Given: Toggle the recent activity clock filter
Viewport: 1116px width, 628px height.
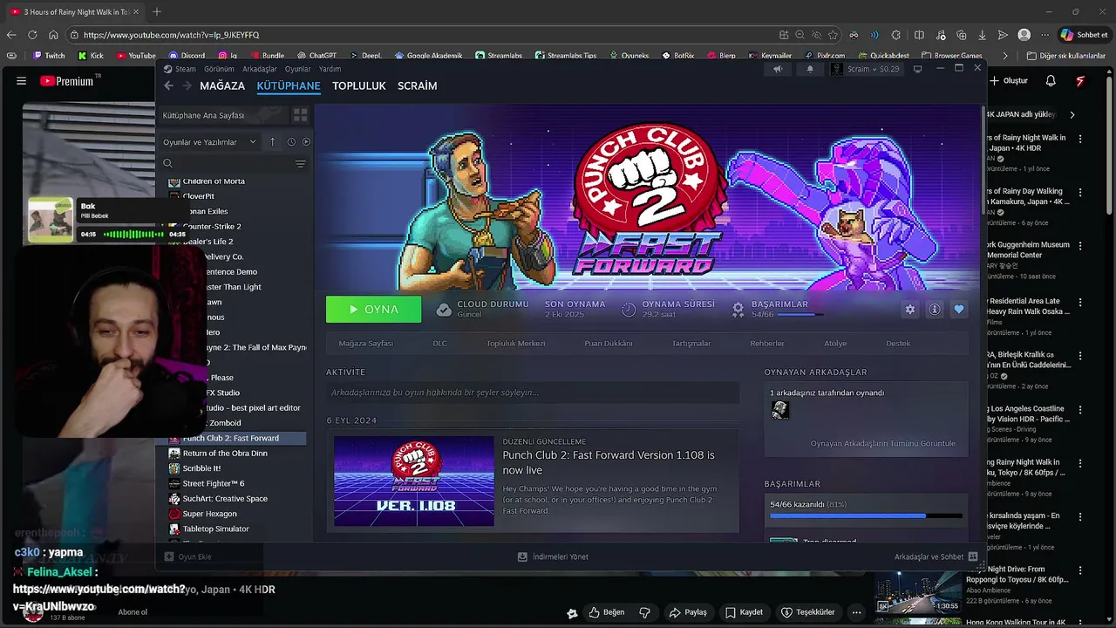Looking at the screenshot, I should pyautogui.click(x=291, y=142).
